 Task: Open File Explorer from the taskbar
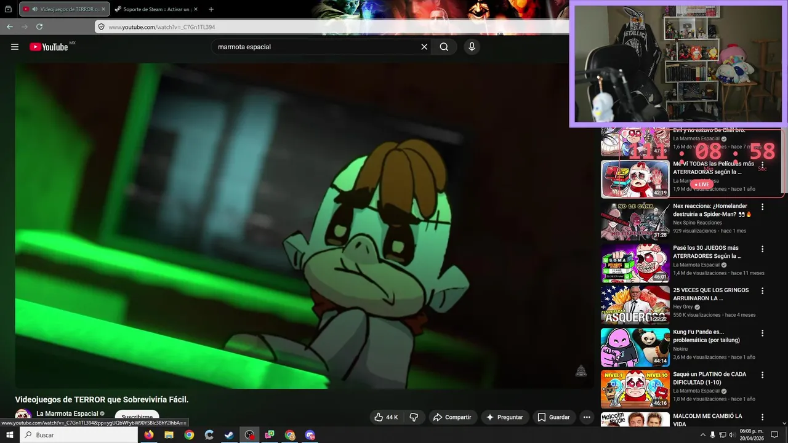[169, 435]
